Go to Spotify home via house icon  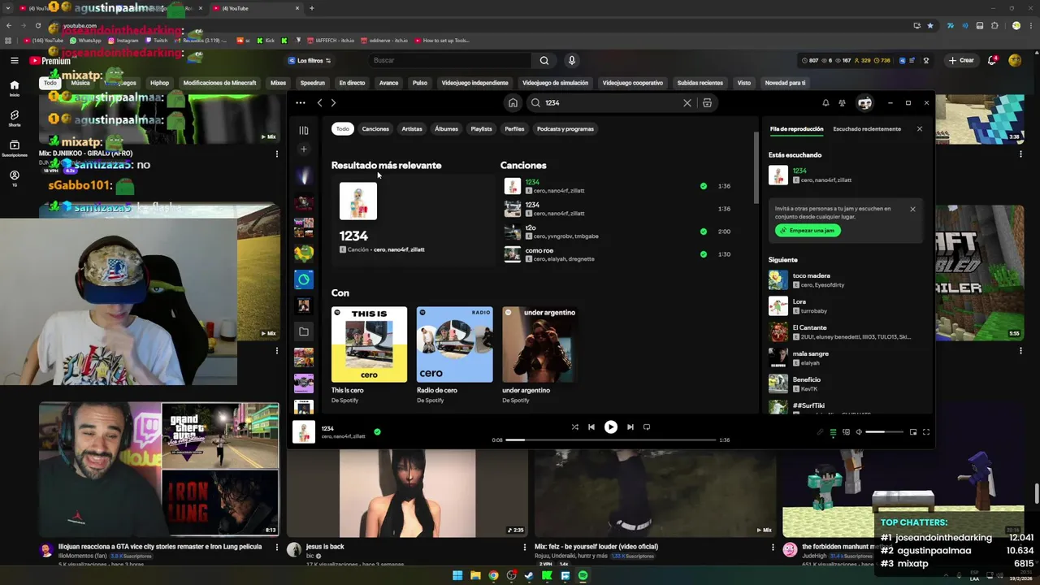pos(513,103)
